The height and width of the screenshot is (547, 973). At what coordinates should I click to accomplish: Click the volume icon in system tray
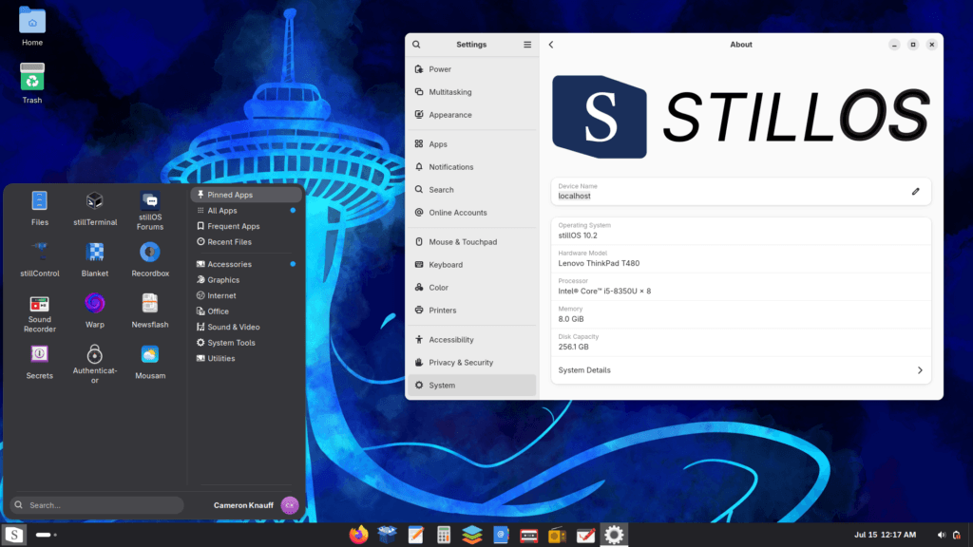tap(941, 535)
